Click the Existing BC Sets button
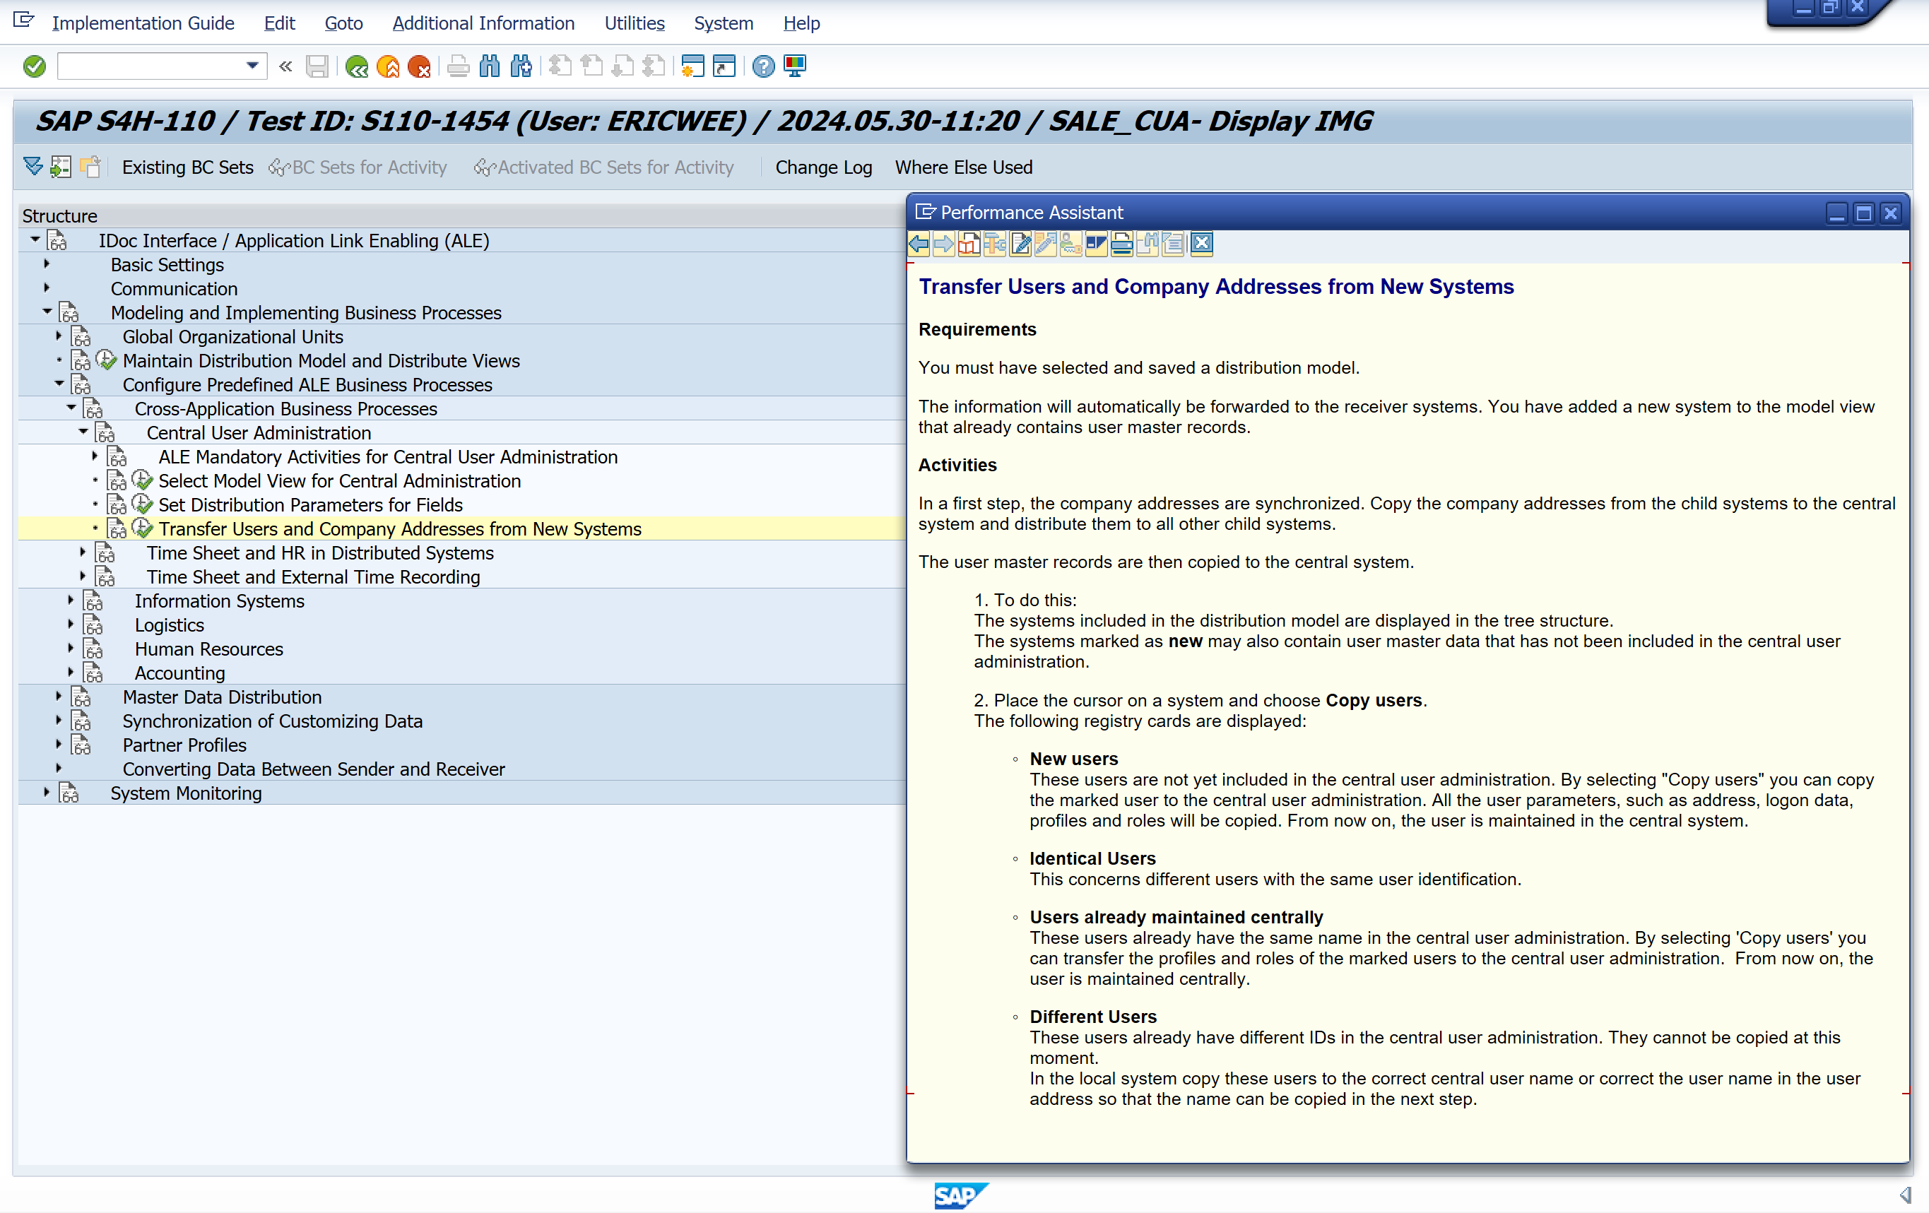This screenshot has height=1213, width=1929. 187,167
